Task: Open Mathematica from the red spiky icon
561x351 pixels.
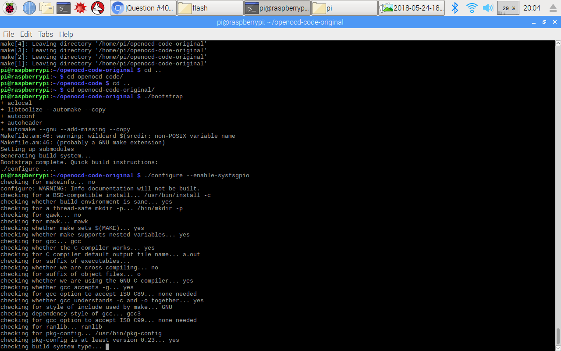Action: [x=80, y=8]
